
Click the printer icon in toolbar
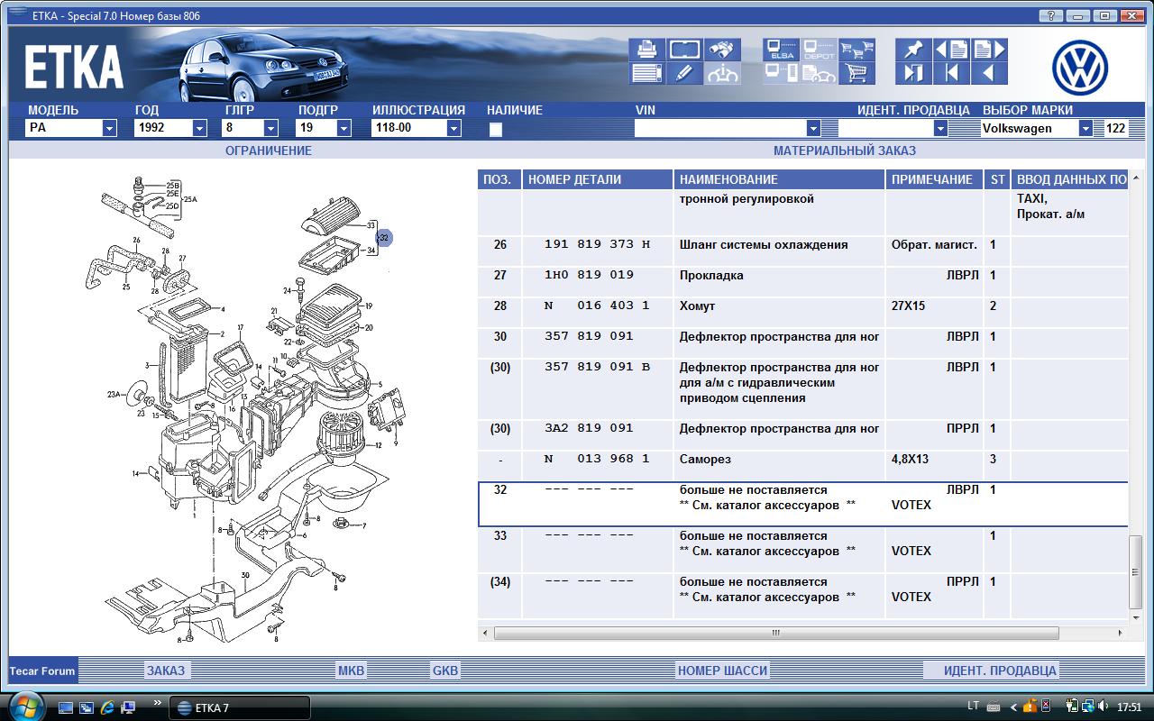tap(646, 50)
